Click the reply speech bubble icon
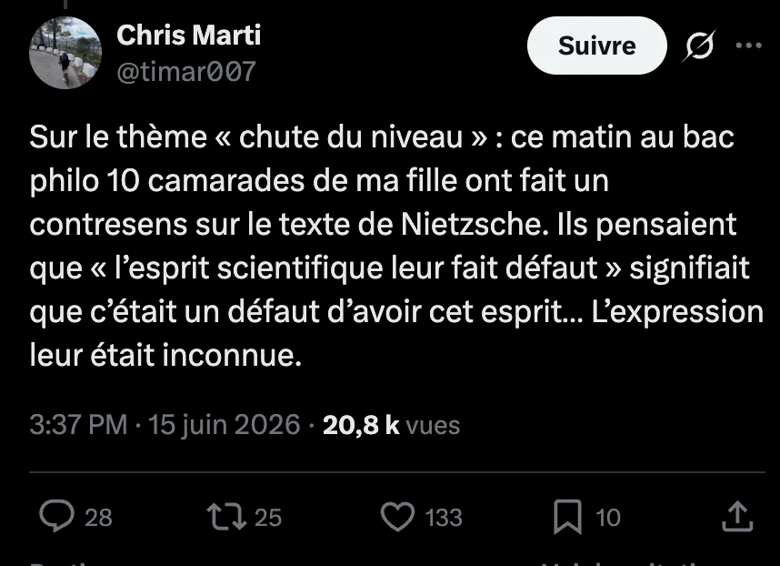 (x=56, y=516)
